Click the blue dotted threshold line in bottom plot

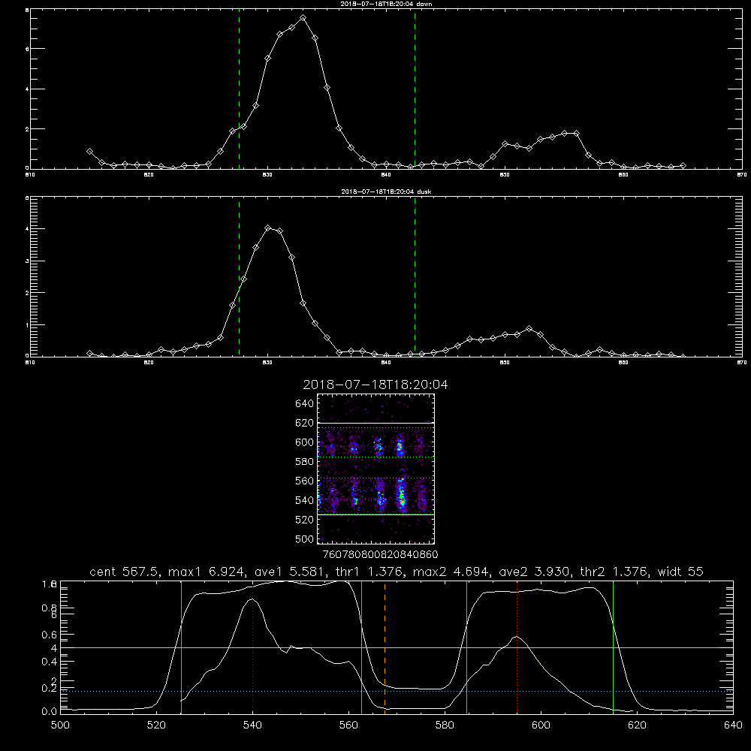click(x=397, y=691)
